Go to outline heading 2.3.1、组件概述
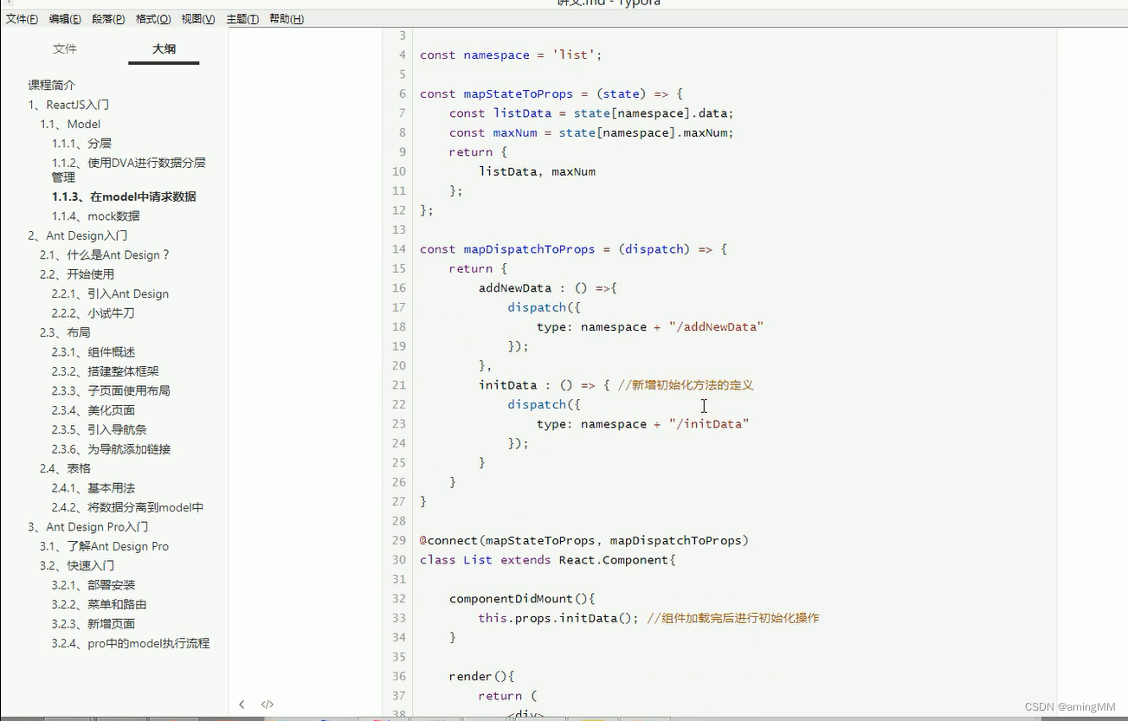This screenshot has height=721, width=1128. tap(93, 352)
